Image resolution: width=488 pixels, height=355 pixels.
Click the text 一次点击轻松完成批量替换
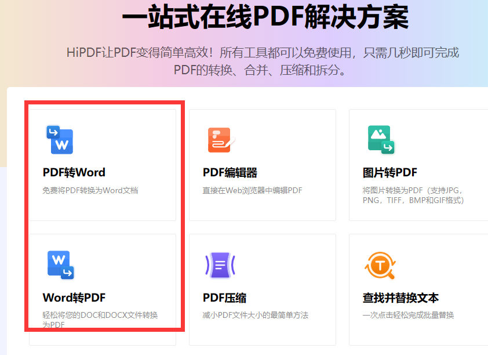point(409,315)
